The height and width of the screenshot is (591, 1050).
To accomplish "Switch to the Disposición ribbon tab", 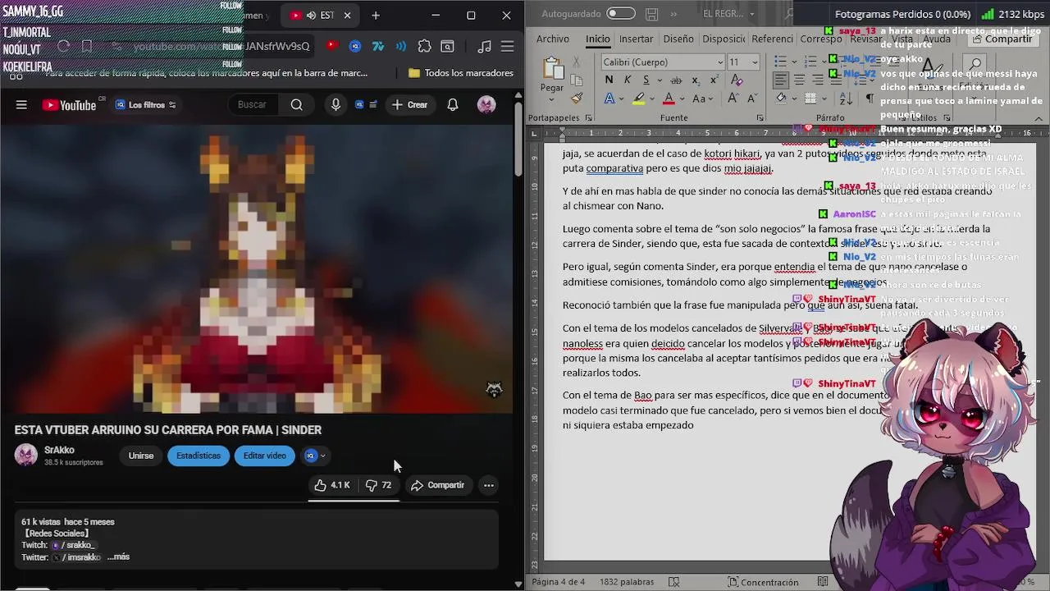I will [724, 39].
